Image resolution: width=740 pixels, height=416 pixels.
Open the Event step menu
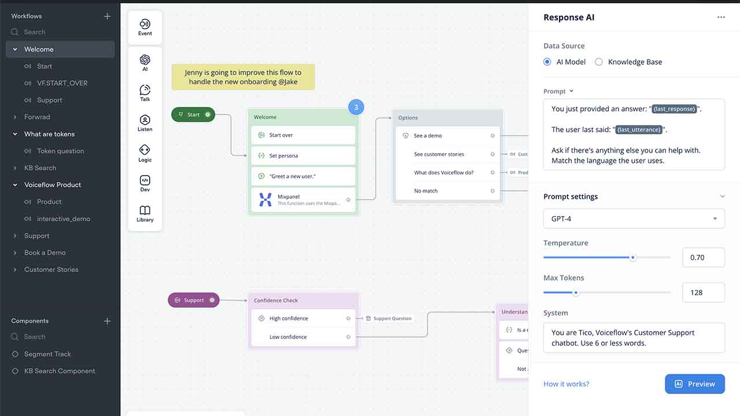coord(145,27)
